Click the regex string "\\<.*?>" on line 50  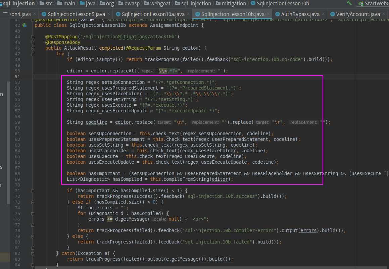[x=168, y=71]
